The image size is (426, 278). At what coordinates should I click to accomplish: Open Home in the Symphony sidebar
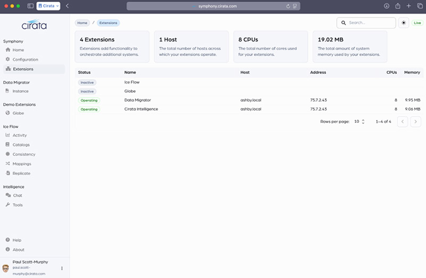coord(18,50)
